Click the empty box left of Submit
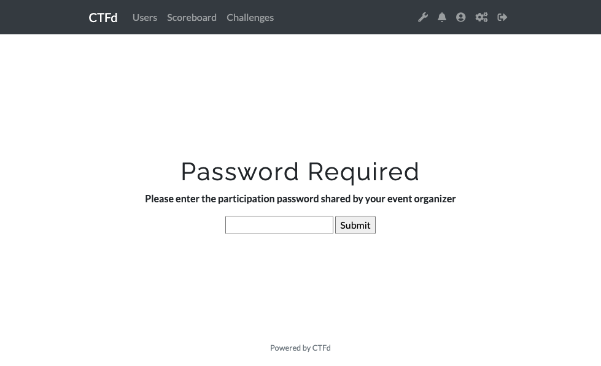Viewport: 601px width, 366px height. pyautogui.click(x=279, y=225)
